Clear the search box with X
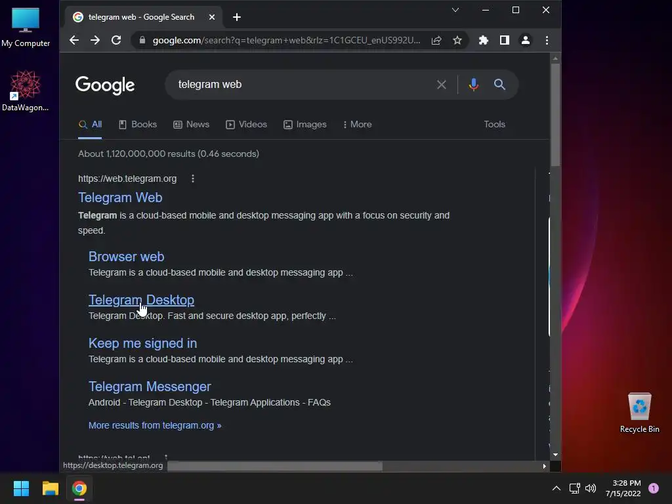Screen dimensions: 672x504 tap(442, 85)
